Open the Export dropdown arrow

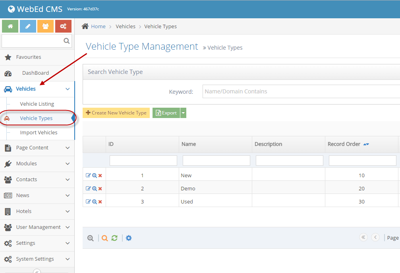pyautogui.click(x=183, y=113)
